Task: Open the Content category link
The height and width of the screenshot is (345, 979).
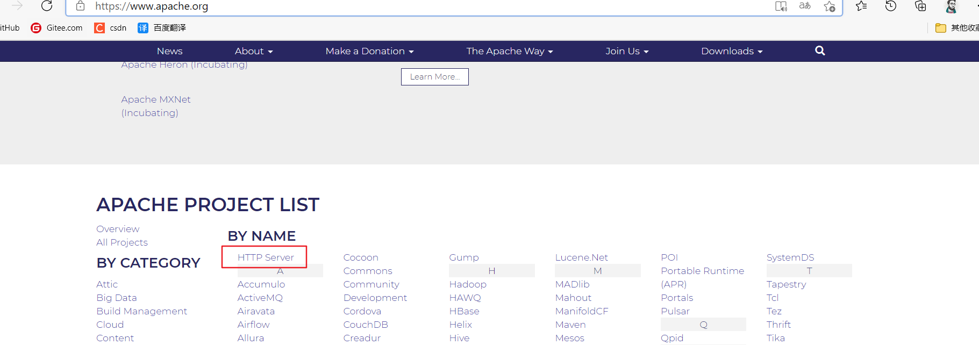Action: [115, 338]
